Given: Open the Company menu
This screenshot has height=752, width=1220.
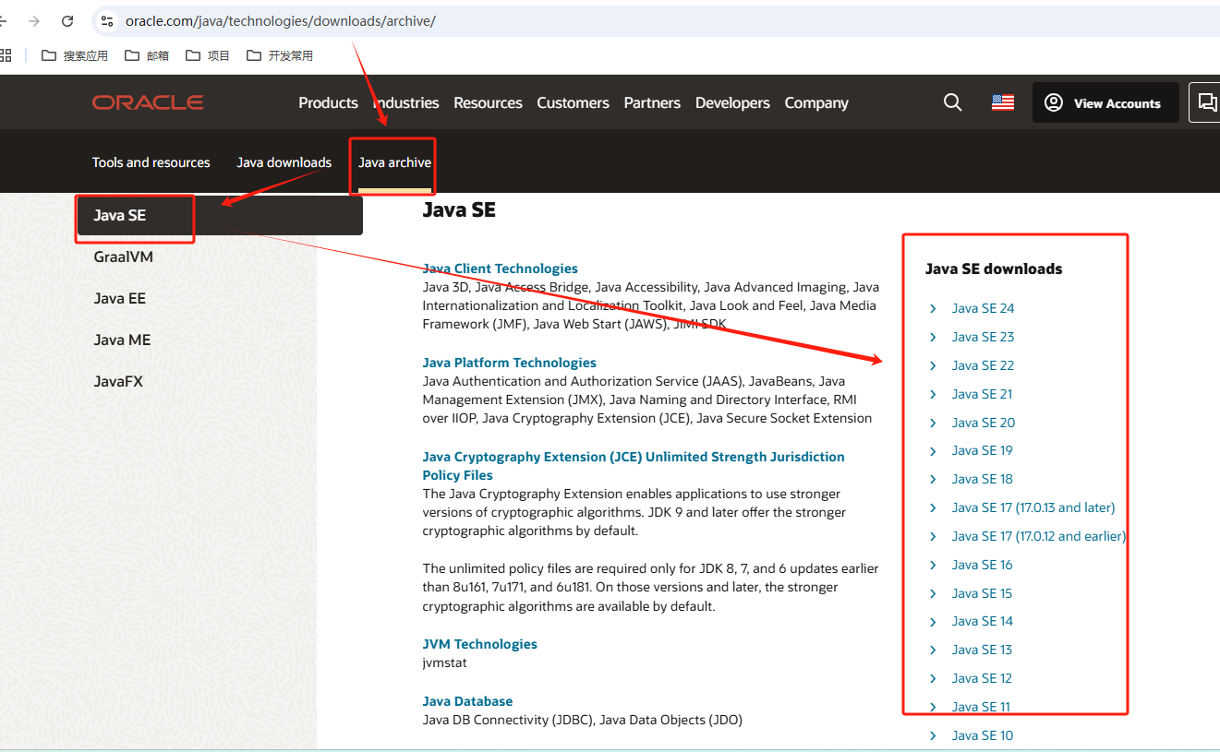Looking at the screenshot, I should click(816, 102).
